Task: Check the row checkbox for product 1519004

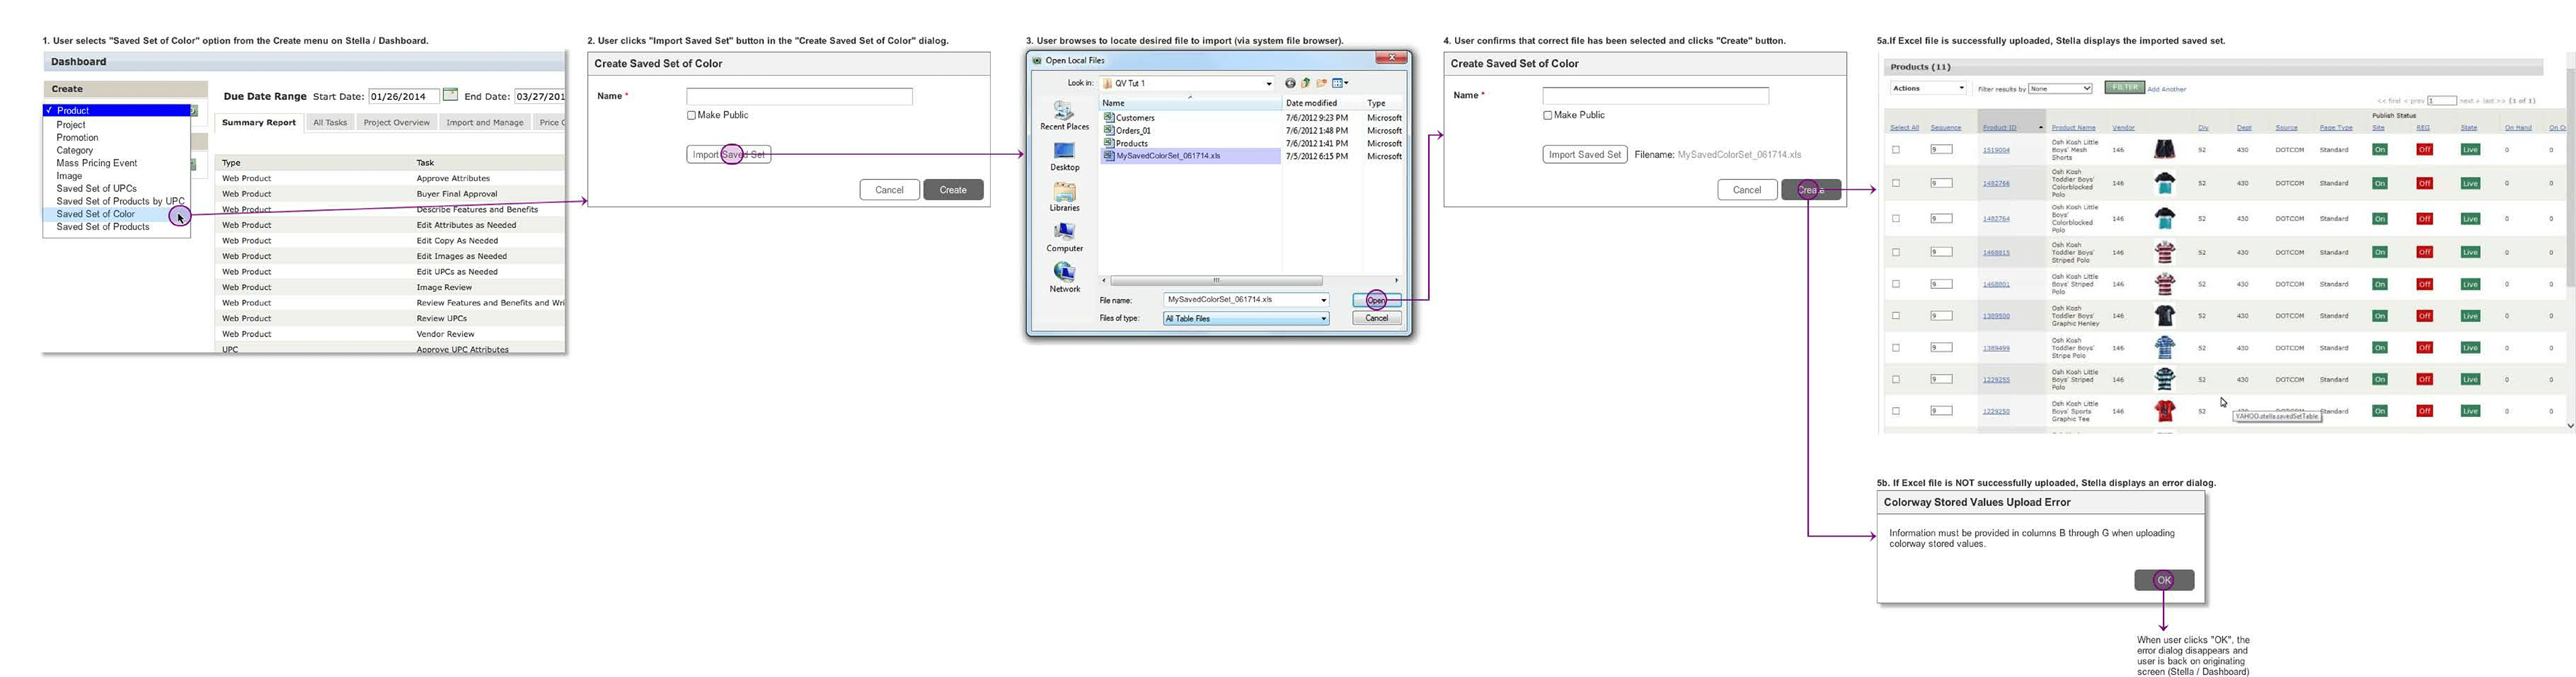Action: pyautogui.click(x=1895, y=149)
